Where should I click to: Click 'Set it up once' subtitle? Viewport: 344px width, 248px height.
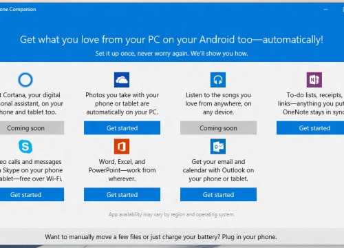(171, 54)
